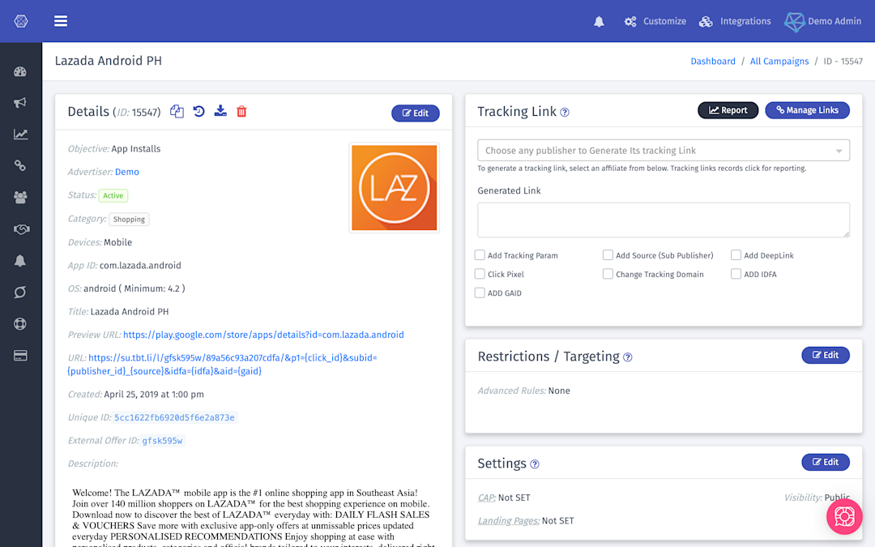Check the ADD GAID option
Viewport: 875px width, 547px height.
pos(480,293)
